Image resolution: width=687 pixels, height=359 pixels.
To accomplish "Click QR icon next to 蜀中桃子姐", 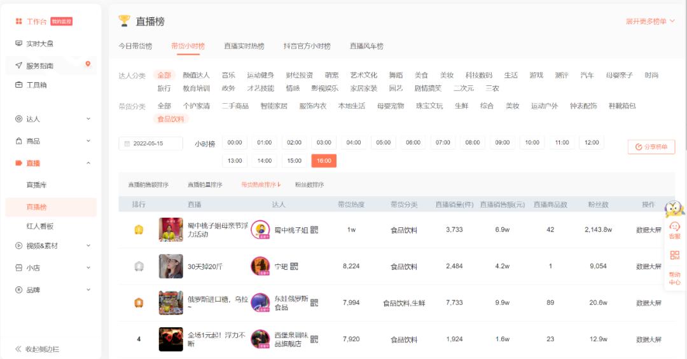I will point(314,230).
